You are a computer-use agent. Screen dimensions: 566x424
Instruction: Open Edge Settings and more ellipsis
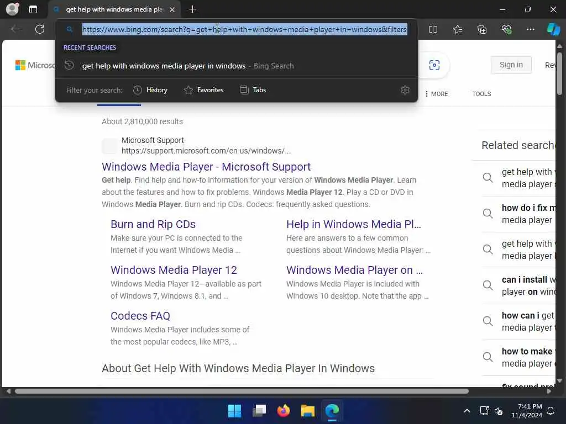[530, 29]
